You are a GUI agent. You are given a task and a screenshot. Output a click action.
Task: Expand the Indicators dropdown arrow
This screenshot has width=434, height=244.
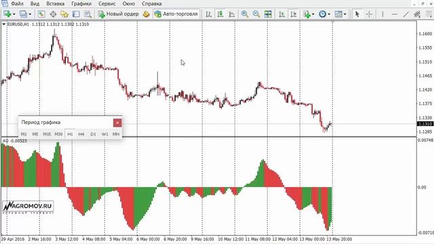(x=313, y=14)
